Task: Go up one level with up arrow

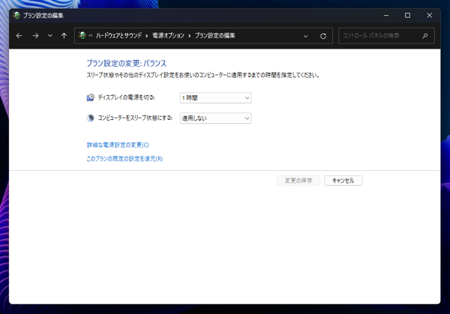Action: coord(64,36)
